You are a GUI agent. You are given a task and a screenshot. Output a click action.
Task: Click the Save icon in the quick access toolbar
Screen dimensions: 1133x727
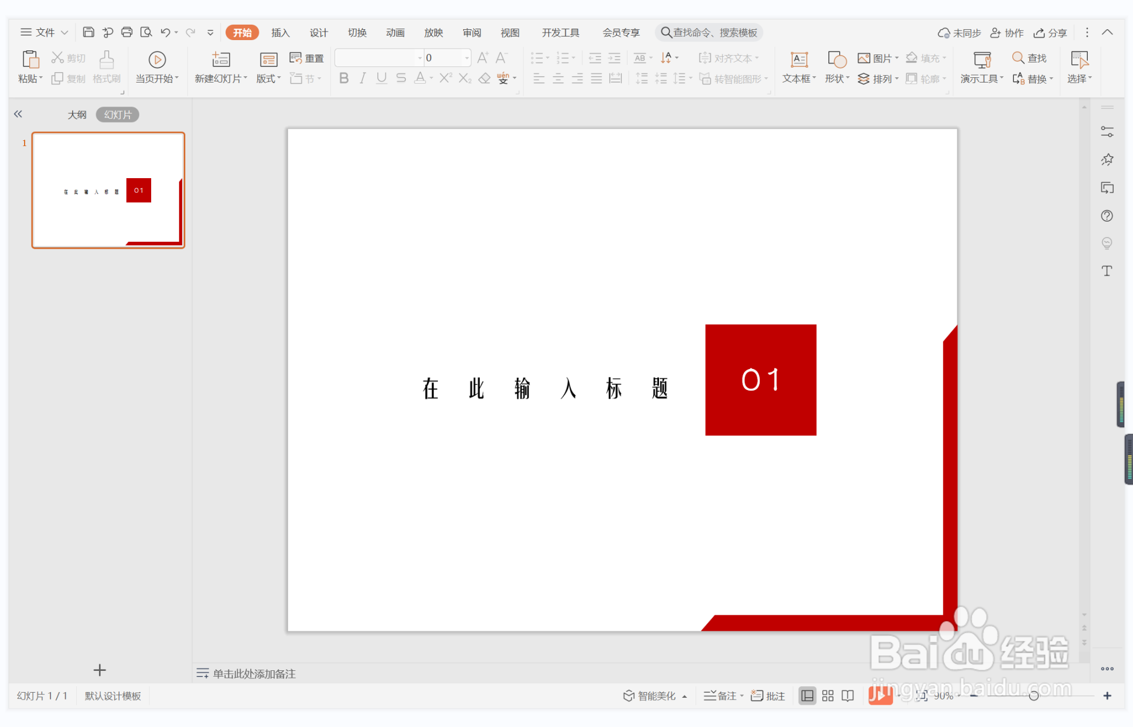point(88,32)
